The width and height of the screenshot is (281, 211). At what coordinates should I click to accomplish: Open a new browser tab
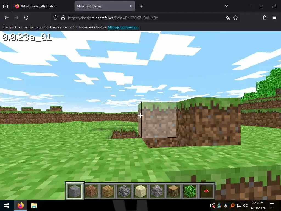pos(141,6)
